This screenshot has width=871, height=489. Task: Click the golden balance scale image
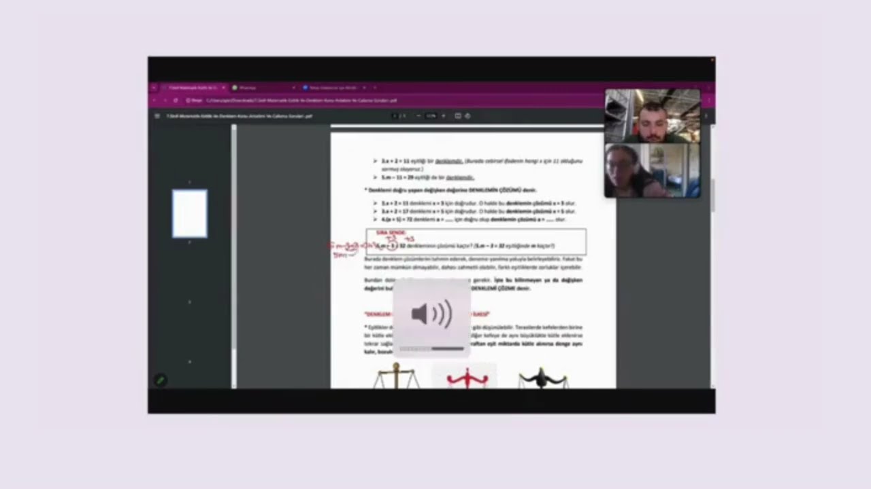396,376
